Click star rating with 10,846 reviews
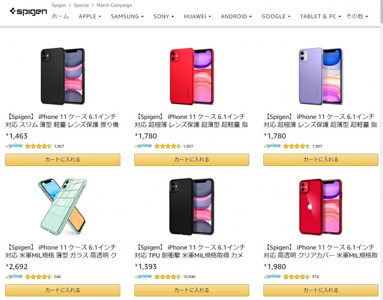The height and width of the screenshot is (300, 383). [x=168, y=277]
